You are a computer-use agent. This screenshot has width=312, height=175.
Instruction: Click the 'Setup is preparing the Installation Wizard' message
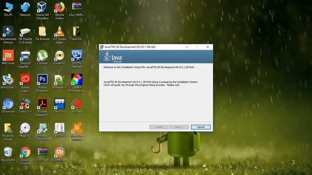click(150, 83)
